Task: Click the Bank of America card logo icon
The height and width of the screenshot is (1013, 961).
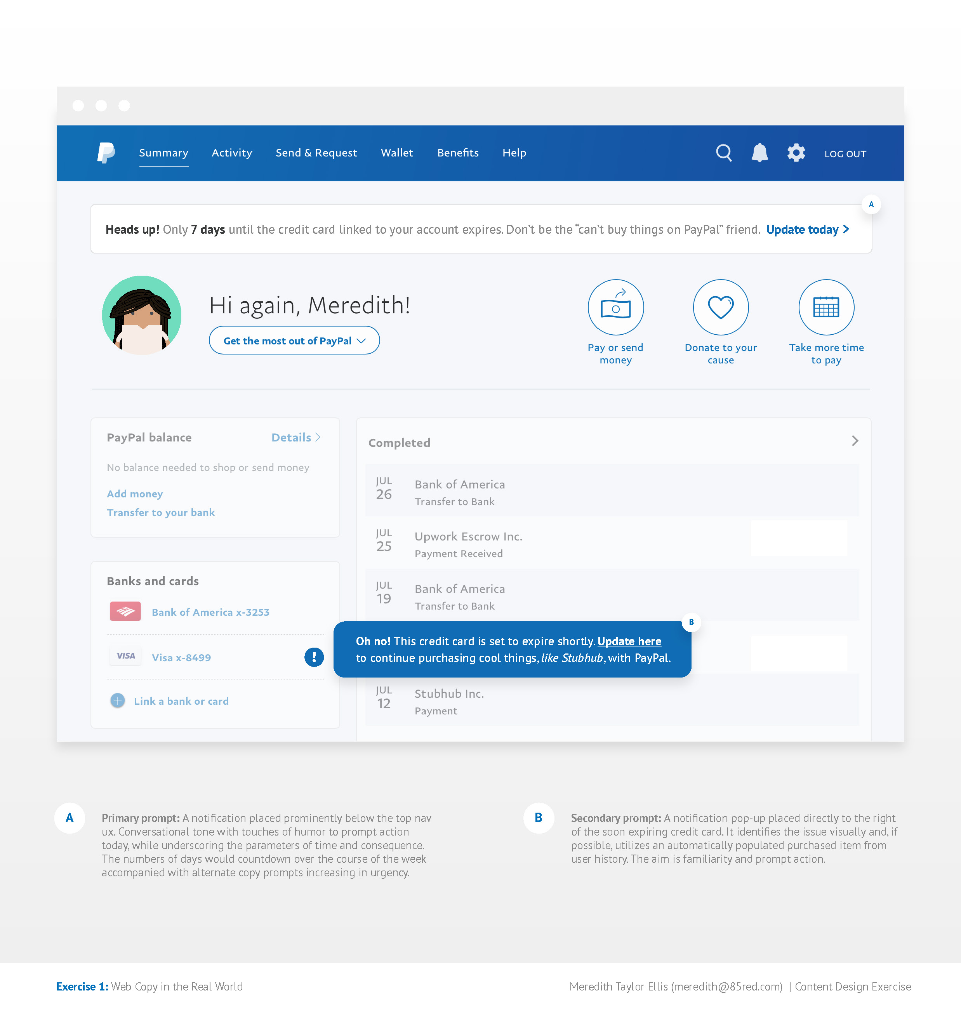Action: pos(125,612)
